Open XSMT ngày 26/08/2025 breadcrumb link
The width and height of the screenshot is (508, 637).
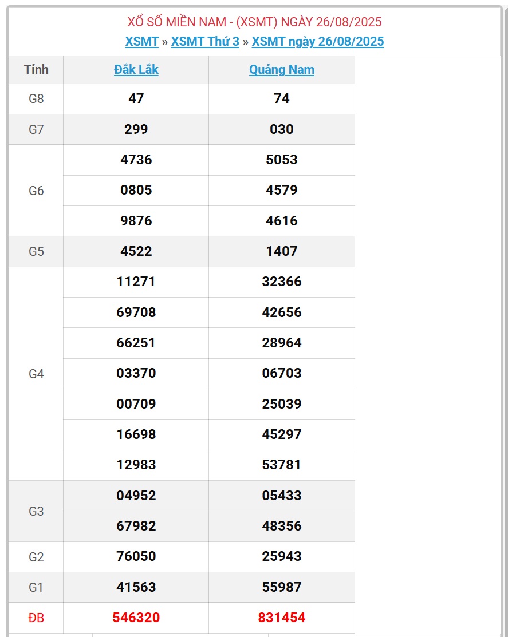tap(317, 41)
